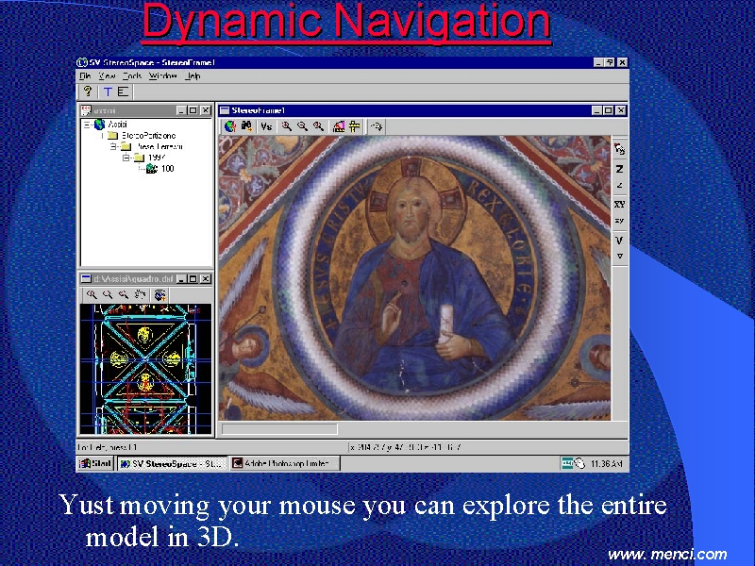Click the Vs button in StereoFrame1 toolbar
Viewport: 755px width, 566px height.
click(266, 126)
